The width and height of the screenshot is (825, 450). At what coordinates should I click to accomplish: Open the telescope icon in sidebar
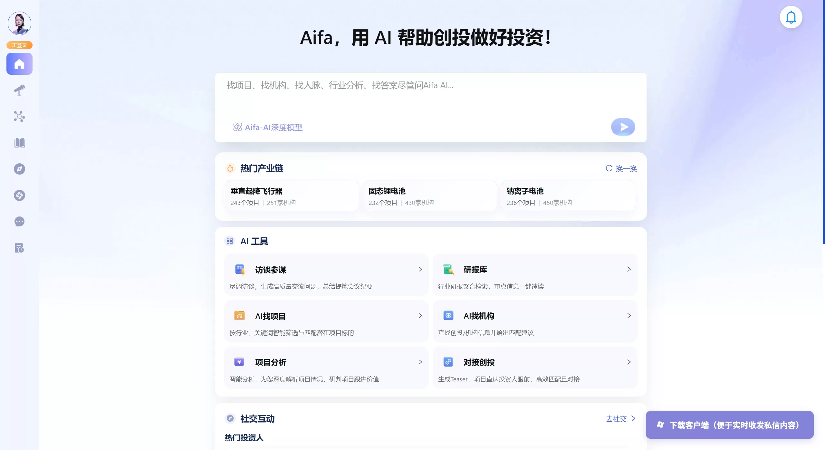point(19,90)
